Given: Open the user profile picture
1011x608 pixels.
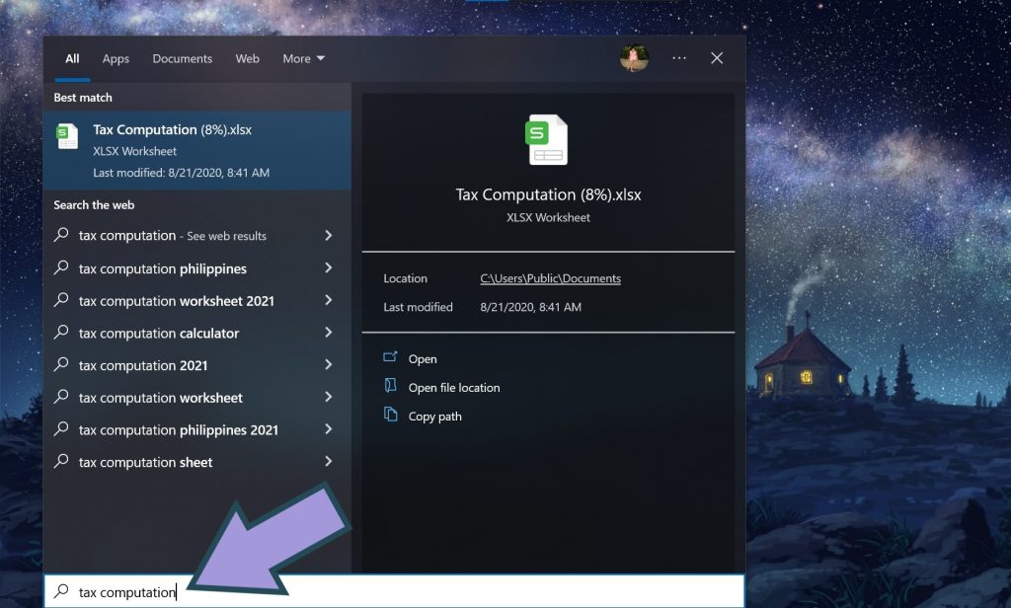Looking at the screenshot, I should (635, 58).
